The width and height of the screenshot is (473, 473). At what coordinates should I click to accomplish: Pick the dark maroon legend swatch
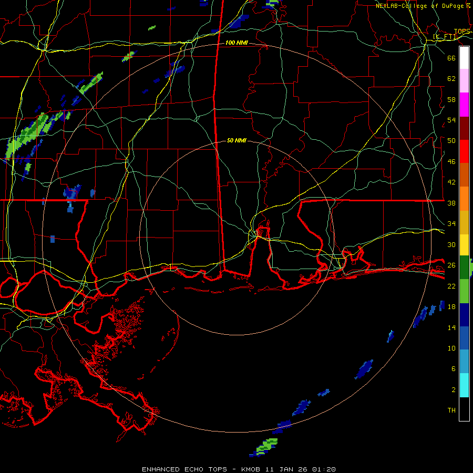coord(464,128)
